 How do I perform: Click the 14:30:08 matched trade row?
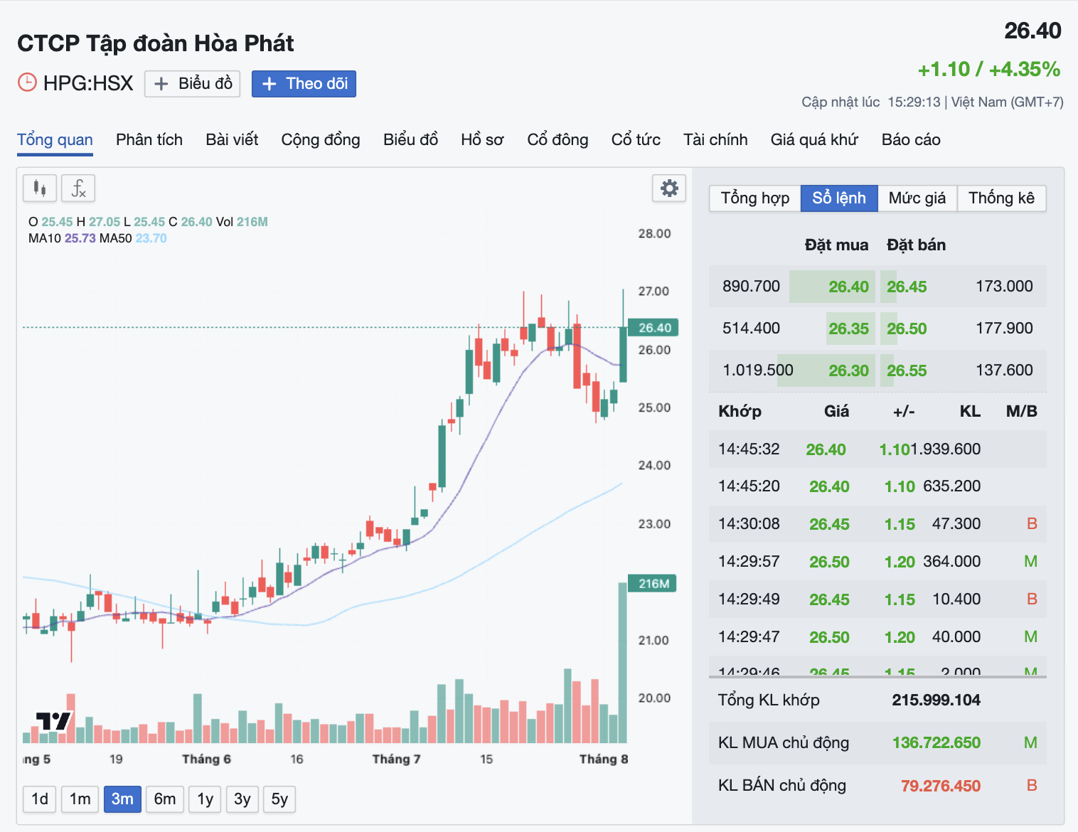point(877,524)
